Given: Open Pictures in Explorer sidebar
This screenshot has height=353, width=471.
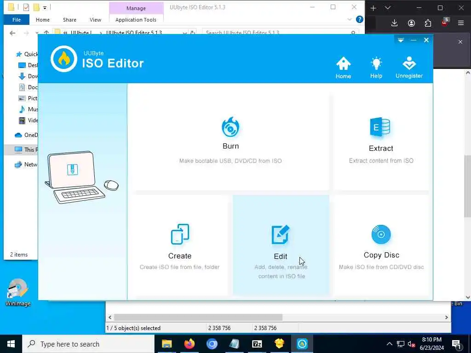Looking at the screenshot, I should point(28,98).
